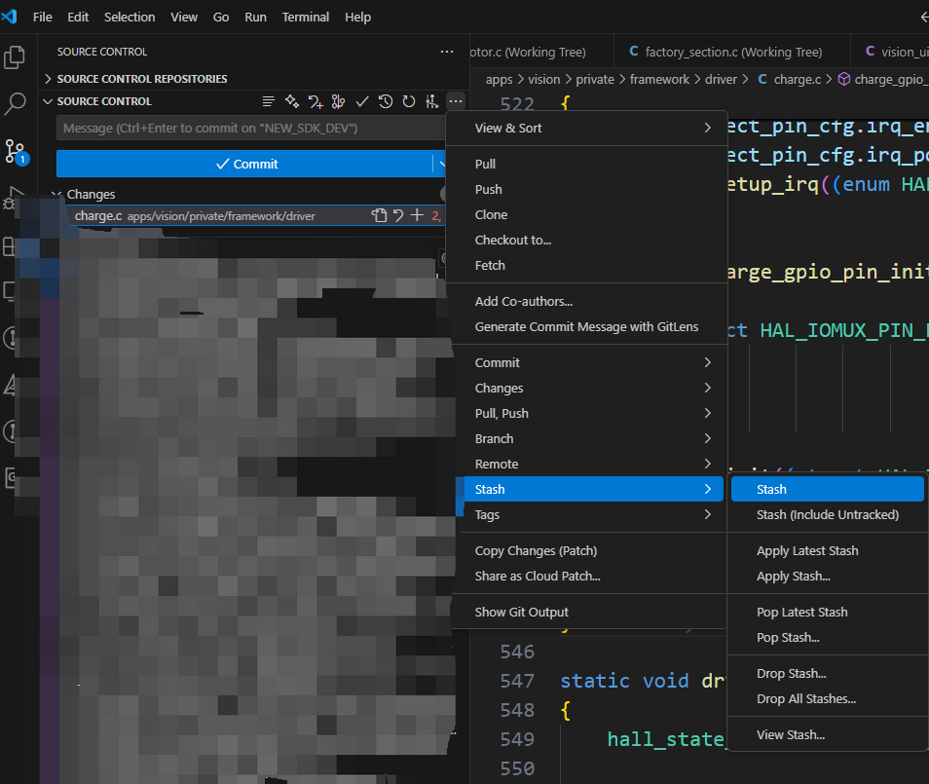Screen dimensions: 929x784
Task: Expand the Branch submenu
Action: [494, 438]
